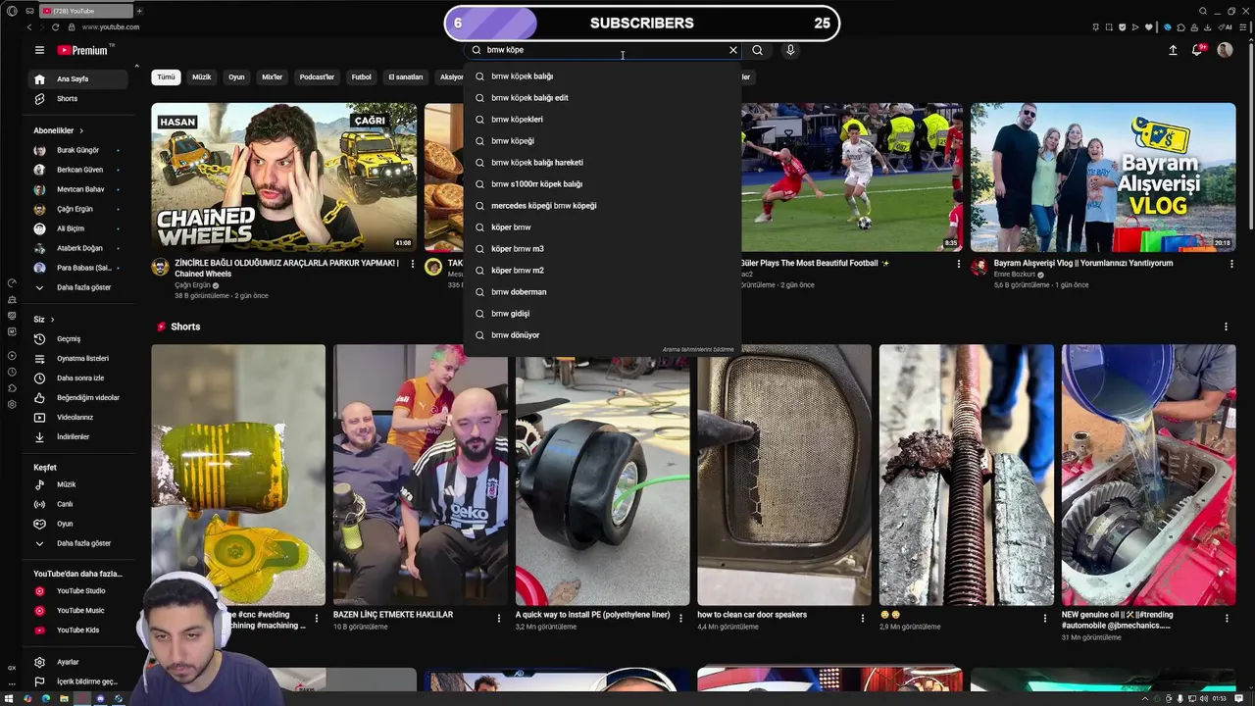
Task: Start voice search with the microphone
Action: click(x=790, y=50)
